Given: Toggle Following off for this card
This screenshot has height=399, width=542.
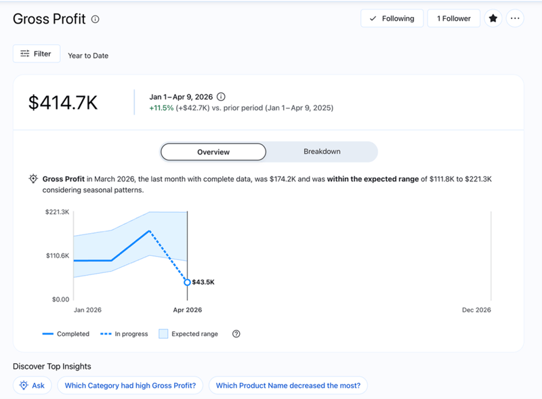Looking at the screenshot, I should pos(392,18).
